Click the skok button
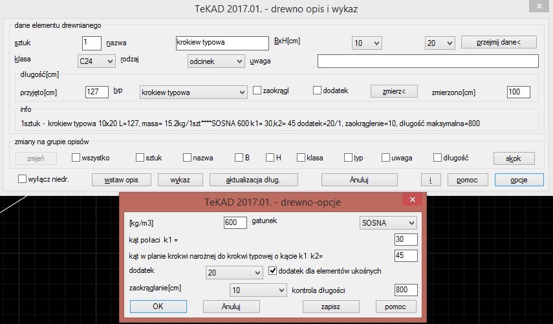The image size is (553, 324). click(x=514, y=158)
